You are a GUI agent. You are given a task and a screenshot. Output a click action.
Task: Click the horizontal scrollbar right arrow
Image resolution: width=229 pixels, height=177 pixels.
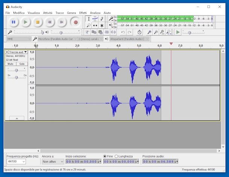point(219,151)
